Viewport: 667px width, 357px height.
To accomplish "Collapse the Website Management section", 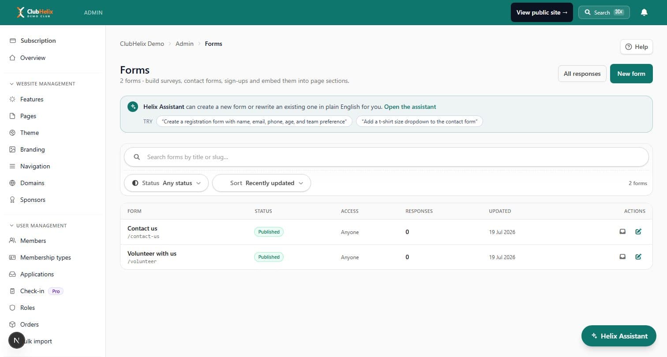I will [x=42, y=84].
